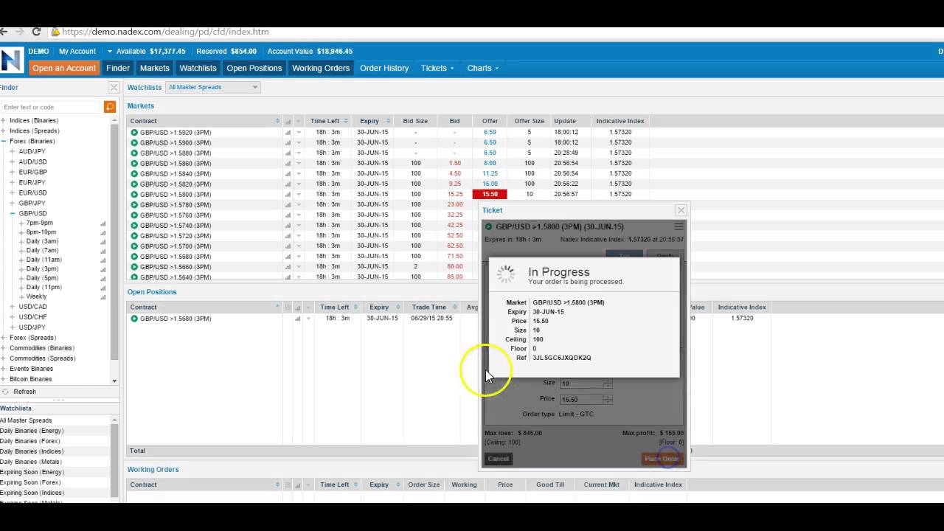
Task: Click chart icon beside Daily (11am)
Action: (x=103, y=260)
